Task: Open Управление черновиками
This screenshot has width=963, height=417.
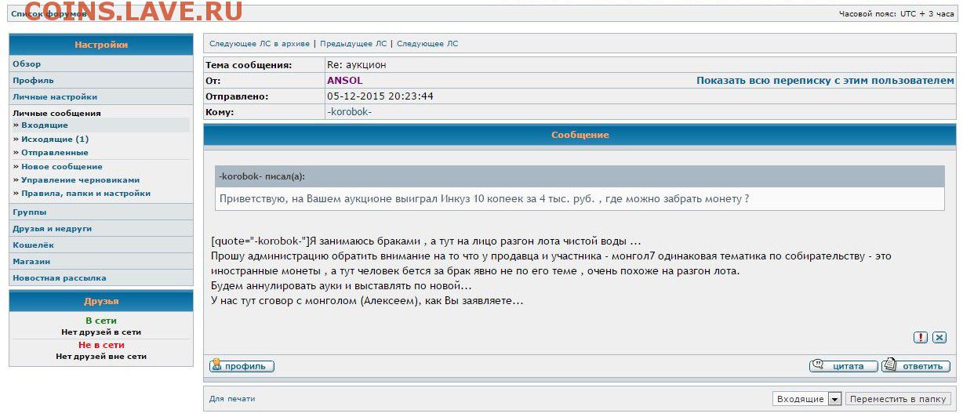Action: pyautogui.click(x=80, y=180)
